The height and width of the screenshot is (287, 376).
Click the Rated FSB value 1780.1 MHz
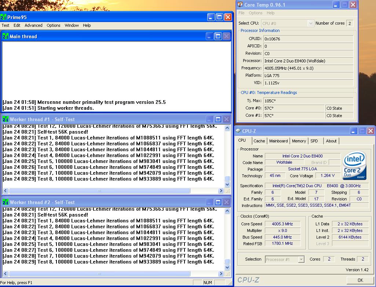click(x=282, y=244)
